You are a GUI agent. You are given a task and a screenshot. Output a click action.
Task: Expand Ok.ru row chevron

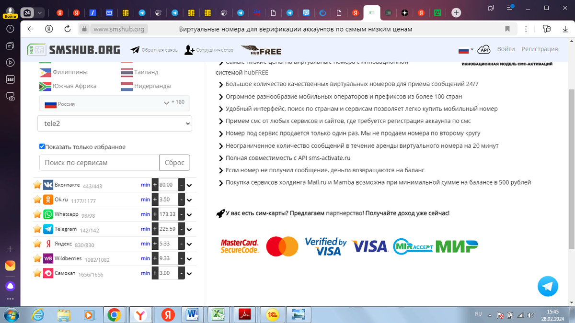pos(189,200)
